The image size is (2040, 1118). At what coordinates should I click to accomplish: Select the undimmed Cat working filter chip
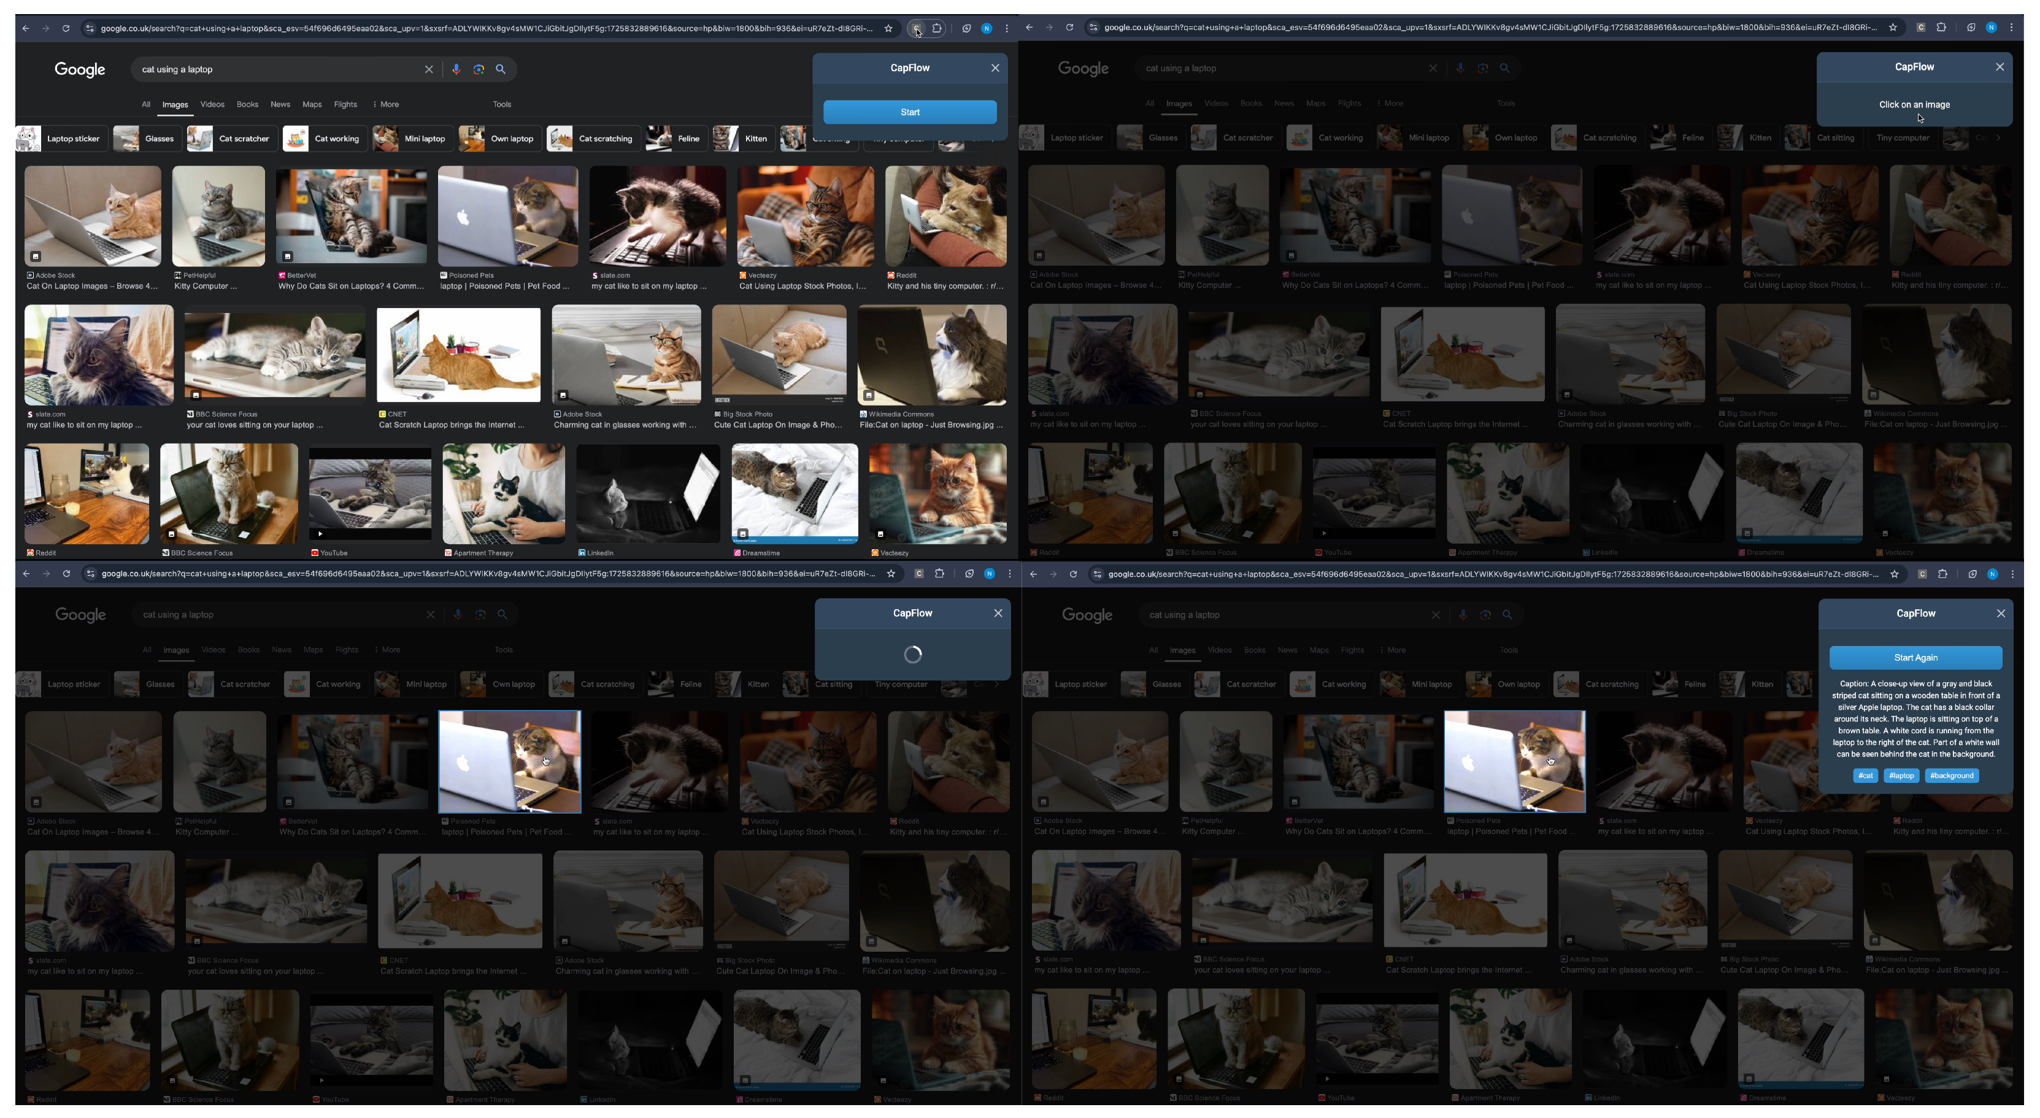pyautogui.click(x=326, y=139)
